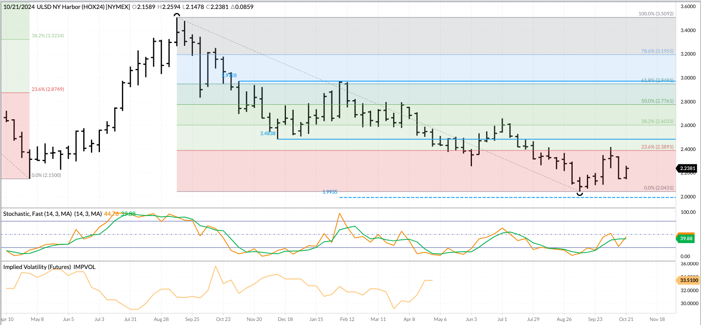This screenshot has width=701, height=325.
Task: Click the blue 2.4838 support line label
Action: click(x=268, y=133)
